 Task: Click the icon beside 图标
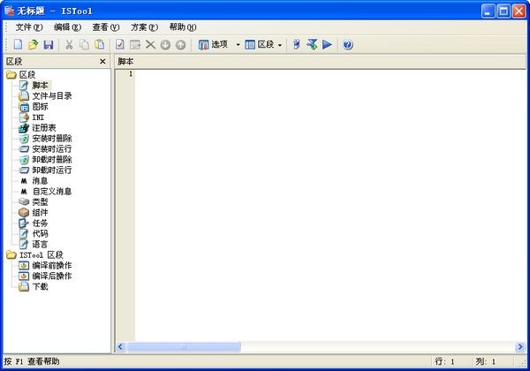(x=24, y=107)
